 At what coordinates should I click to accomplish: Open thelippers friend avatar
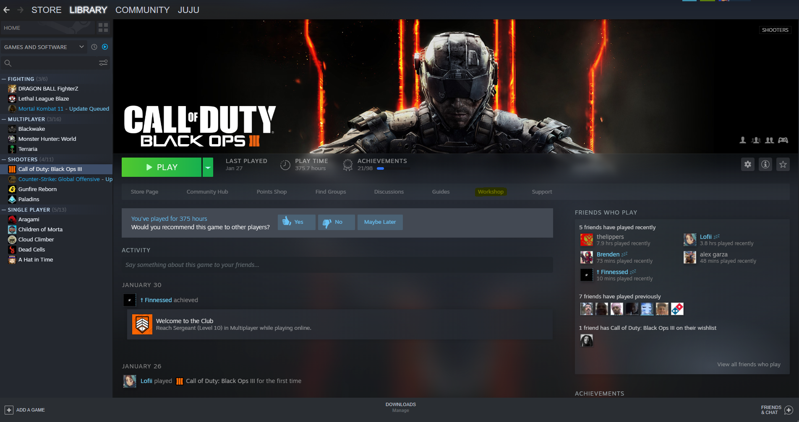pyautogui.click(x=587, y=240)
